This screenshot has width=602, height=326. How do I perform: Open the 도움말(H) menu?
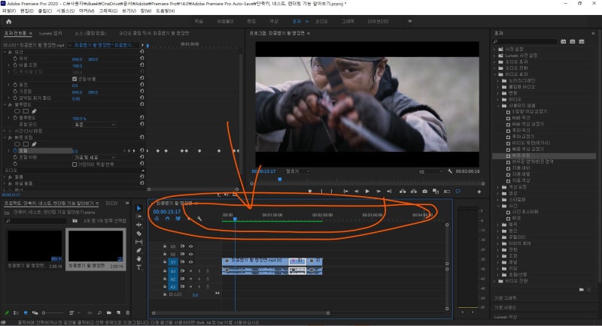(166, 11)
